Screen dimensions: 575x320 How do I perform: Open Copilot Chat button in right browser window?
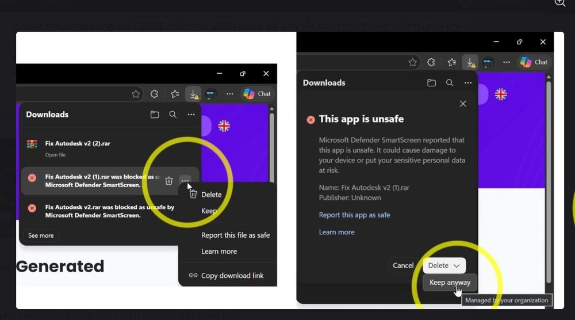(534, 62)
